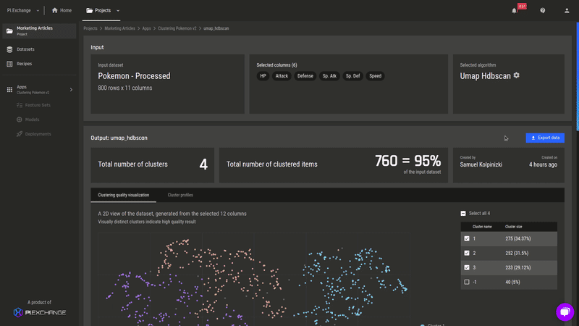Open the help question mark icon
Image resolution: width=579 pixels, height=326 pixels.
click(542, 11)
